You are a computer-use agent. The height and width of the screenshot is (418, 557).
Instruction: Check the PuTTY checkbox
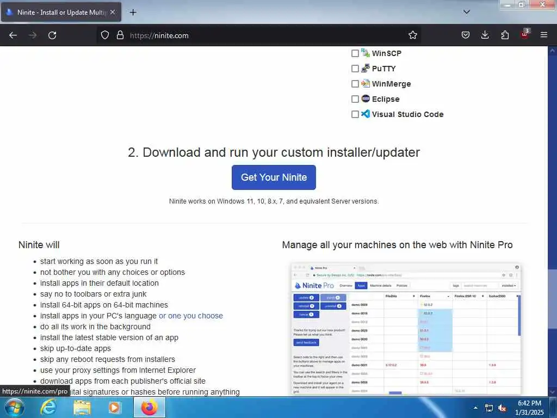355,69
